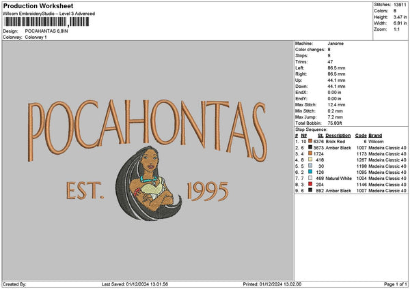410x289 pixels.
Task: Click the cream swatch for code 1267
Action: click(310, 159)
